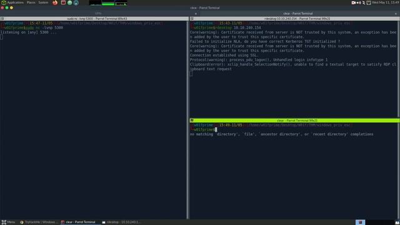Open the Menu button in bottom taskbar
Screen dimensions: 400x225
[x=8, y=222]
